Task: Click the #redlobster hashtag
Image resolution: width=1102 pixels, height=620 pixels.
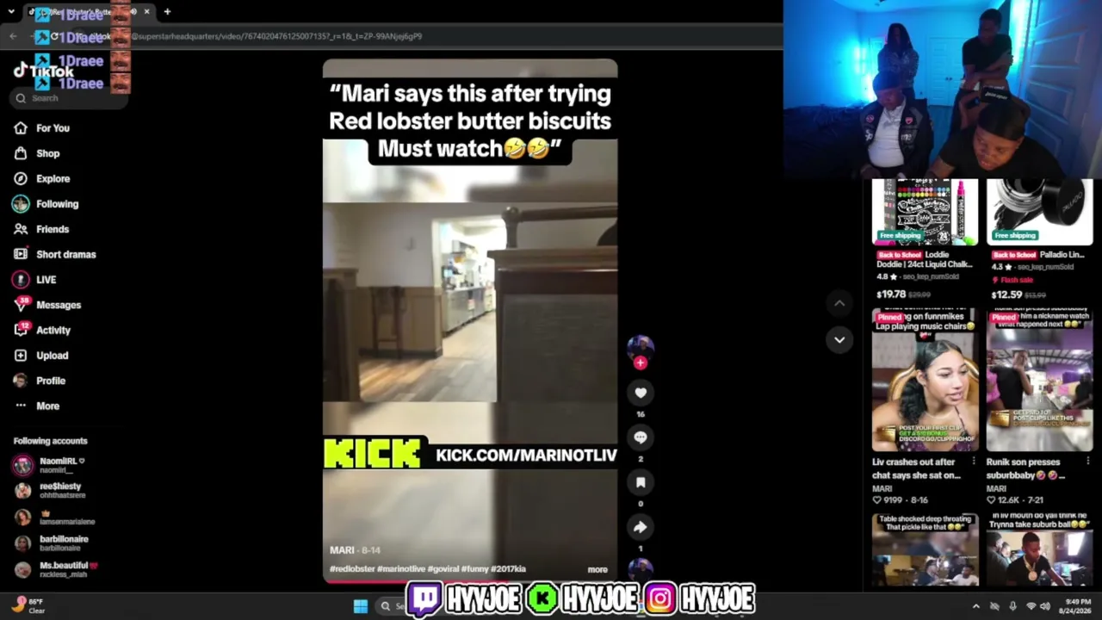Action: pyautogui.click(x=352, y=569)
